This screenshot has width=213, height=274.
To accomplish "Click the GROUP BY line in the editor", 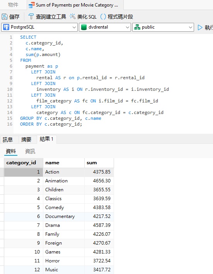I will (x=61, y=119).
